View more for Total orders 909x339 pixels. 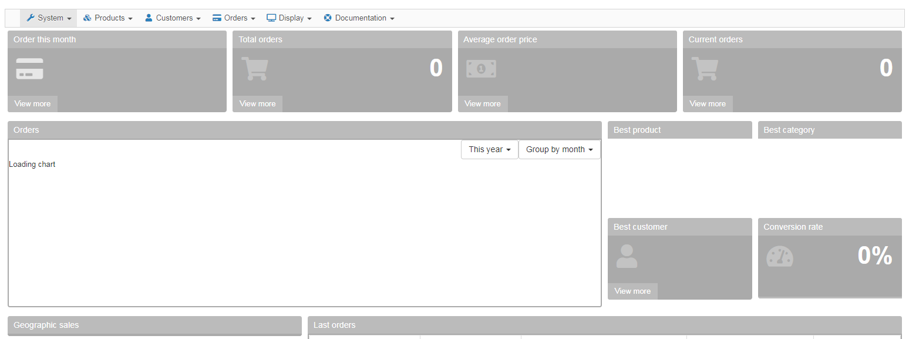click(x=257, y=104)
